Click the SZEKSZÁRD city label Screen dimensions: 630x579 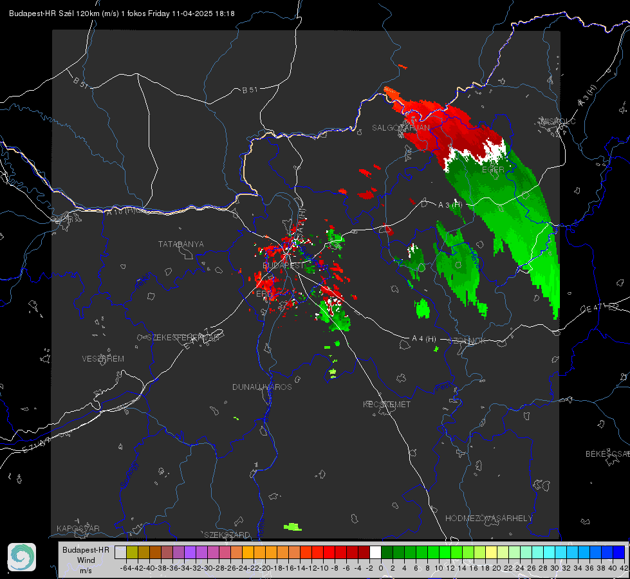[x=227, y=535]
